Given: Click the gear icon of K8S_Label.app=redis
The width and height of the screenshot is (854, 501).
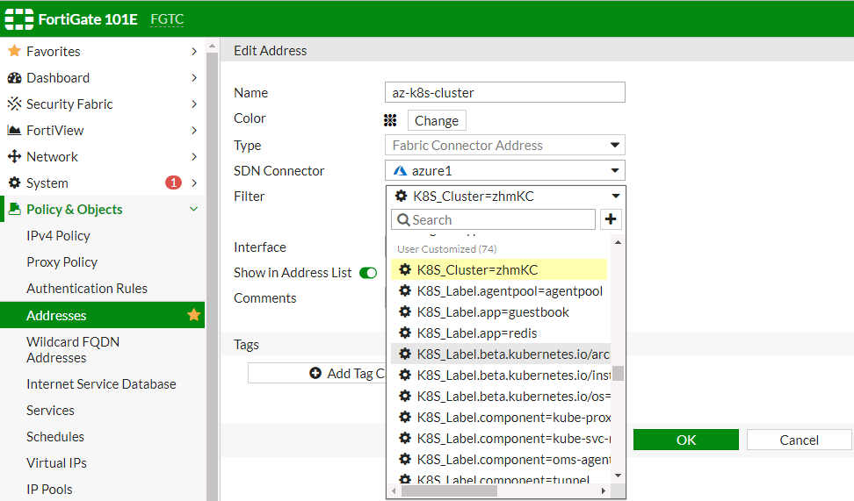Looking at the screenshot, I should pyautogui.click(x=405, y=333).
